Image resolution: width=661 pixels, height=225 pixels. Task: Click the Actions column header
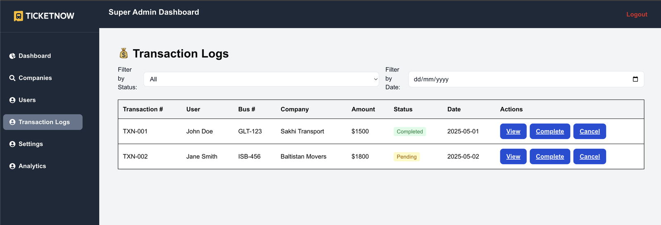pyautogui.click(x=511, y=109)
